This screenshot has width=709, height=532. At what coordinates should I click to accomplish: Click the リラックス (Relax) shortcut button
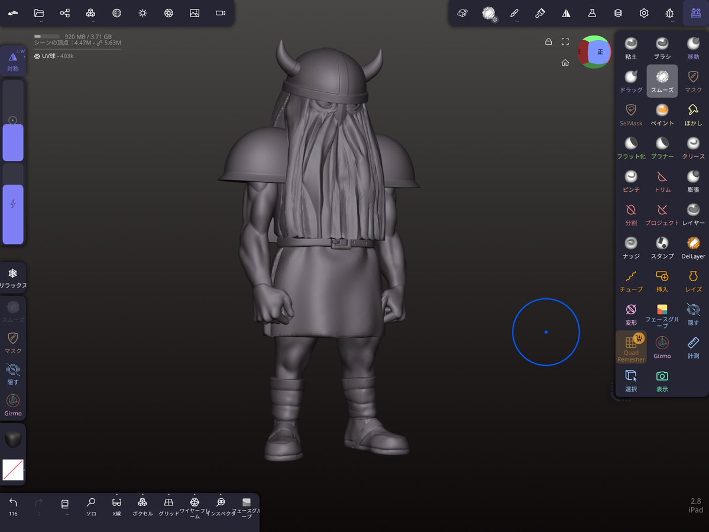pos(13,278)
